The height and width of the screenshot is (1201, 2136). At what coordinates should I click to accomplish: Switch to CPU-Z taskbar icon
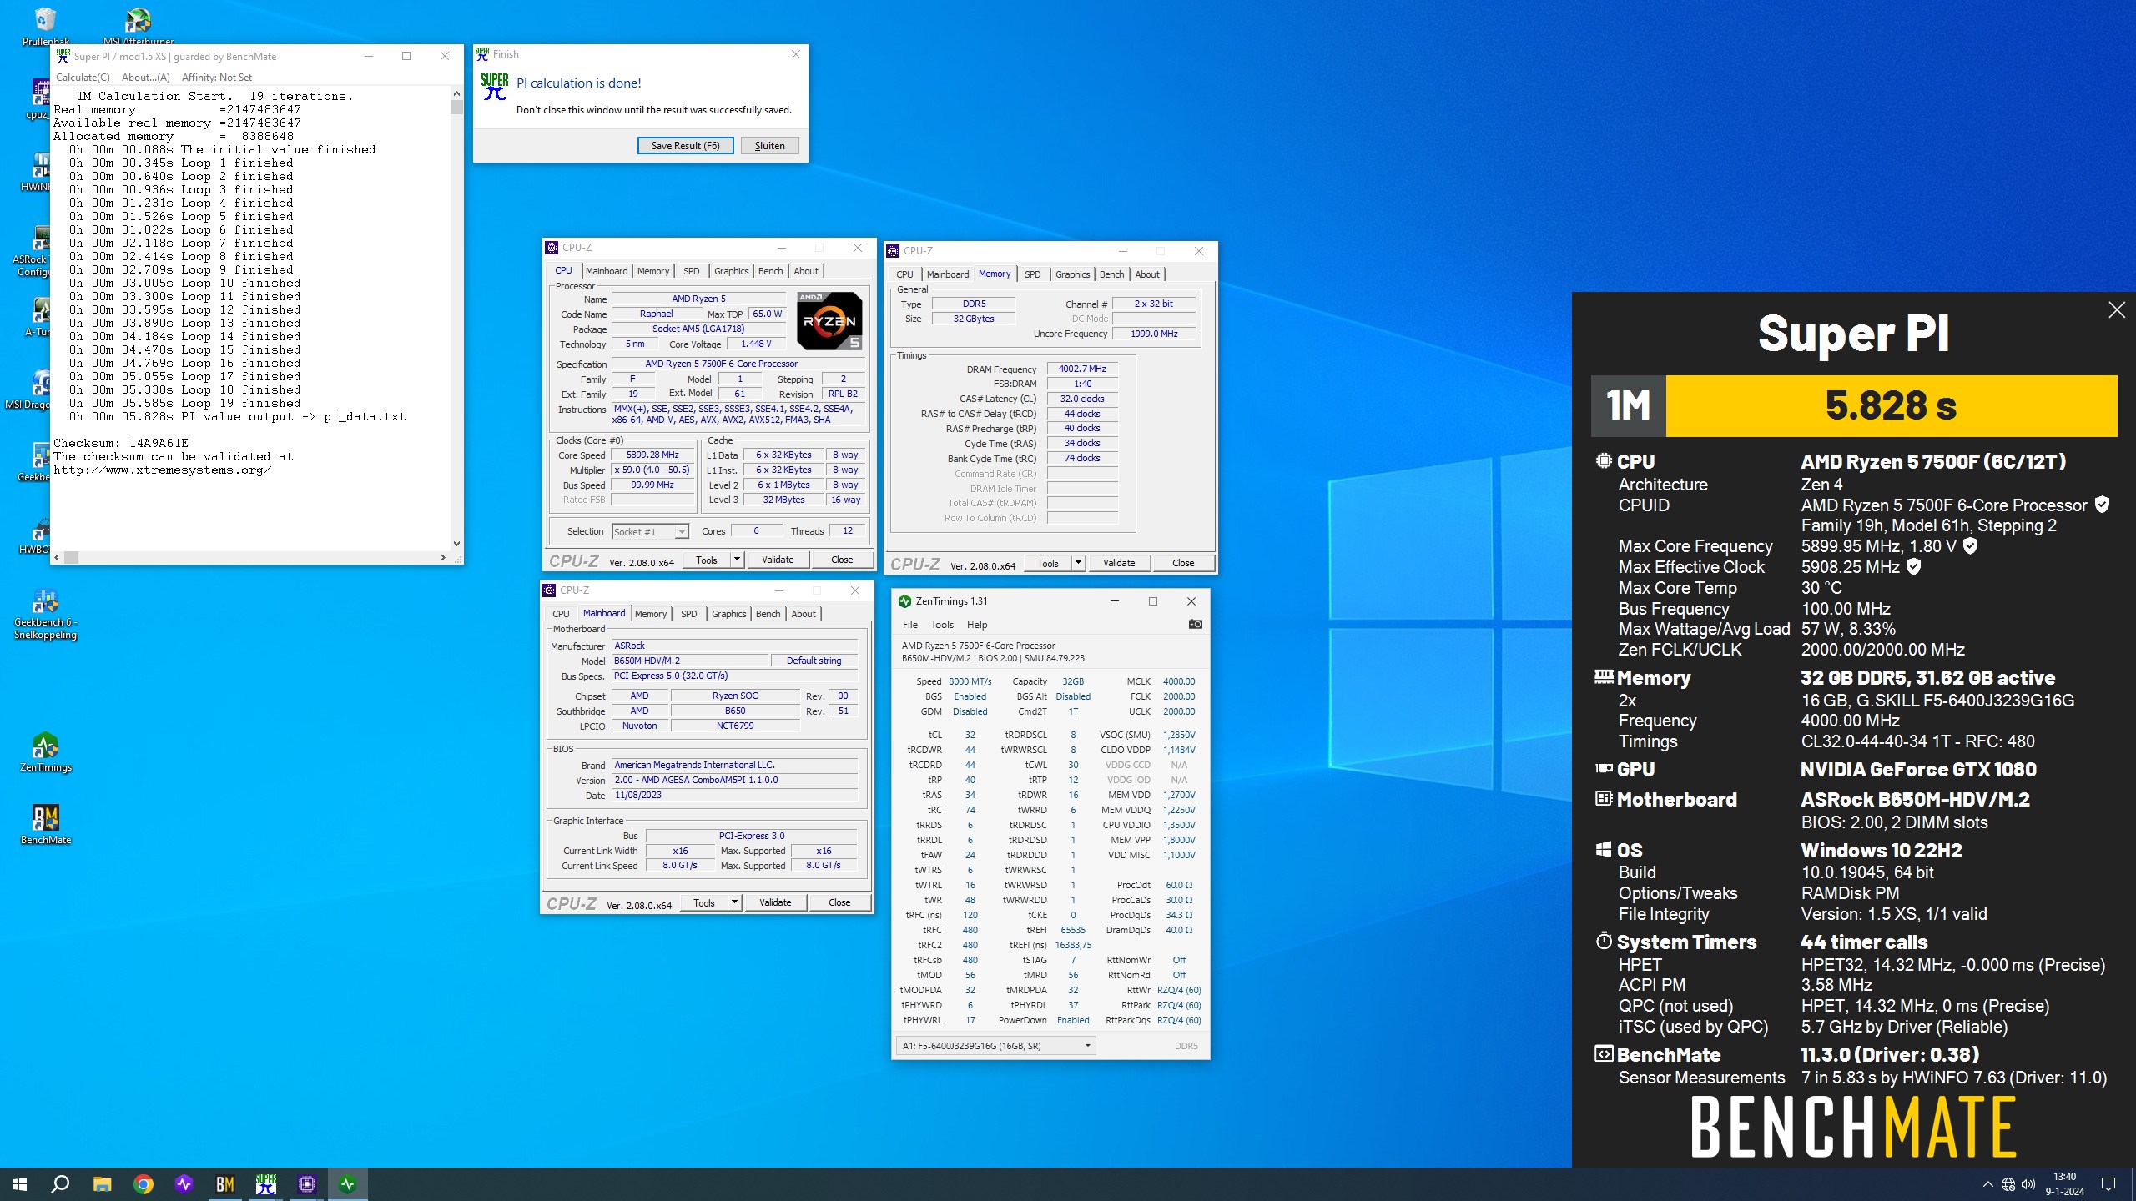307,1183
